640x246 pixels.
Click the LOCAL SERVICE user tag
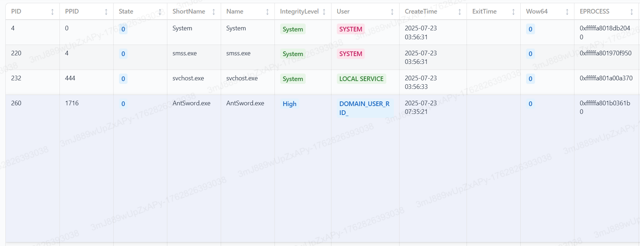pos(361,79)
